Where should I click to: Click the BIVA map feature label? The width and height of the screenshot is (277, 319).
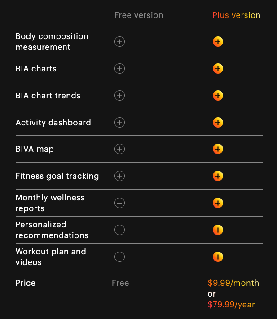[x=35, y=149]
